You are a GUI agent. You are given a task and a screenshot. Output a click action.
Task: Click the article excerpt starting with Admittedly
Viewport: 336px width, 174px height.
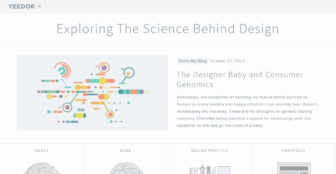click(x=247, y=111)
